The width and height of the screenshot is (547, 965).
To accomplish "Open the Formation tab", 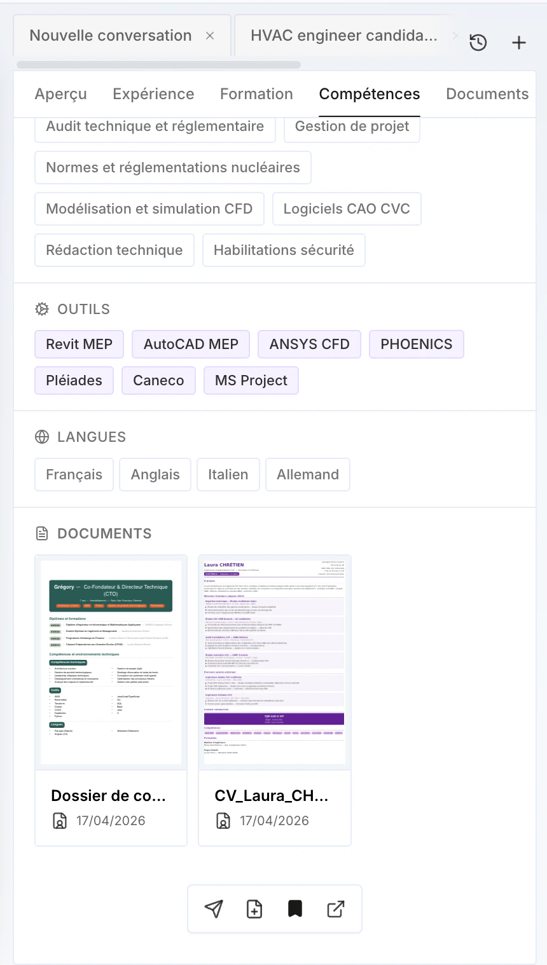I will pos(256,94).
